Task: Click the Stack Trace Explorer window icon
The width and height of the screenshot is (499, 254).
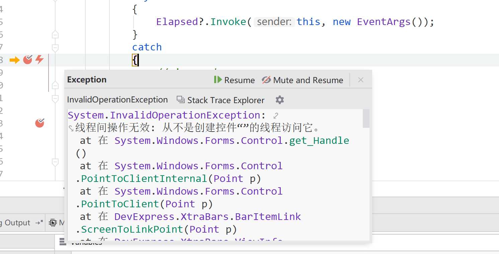Action: (x=181, y=99)
